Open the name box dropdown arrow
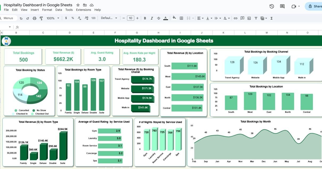The width and height of the screenshot is (322, 169). 10,27
